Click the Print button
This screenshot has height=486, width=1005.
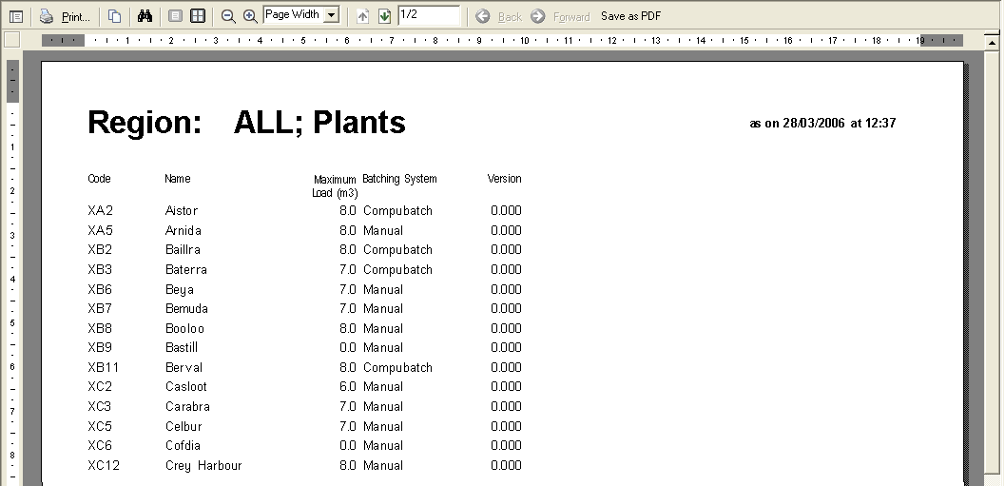[65, 16]
